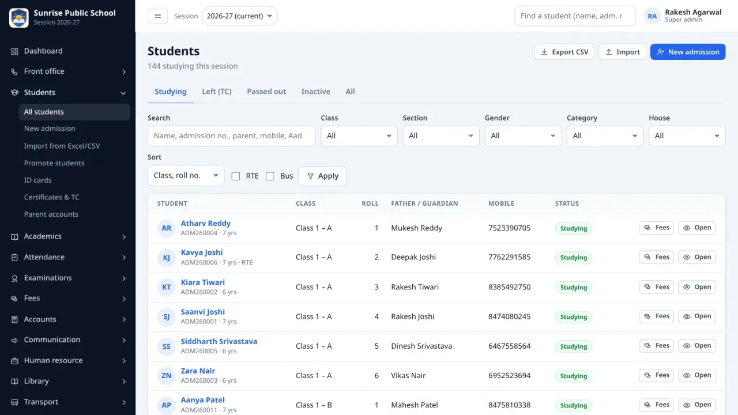Click the Academics book icon
The height and width of the screenshot is (415, 738).
[14, 236]
